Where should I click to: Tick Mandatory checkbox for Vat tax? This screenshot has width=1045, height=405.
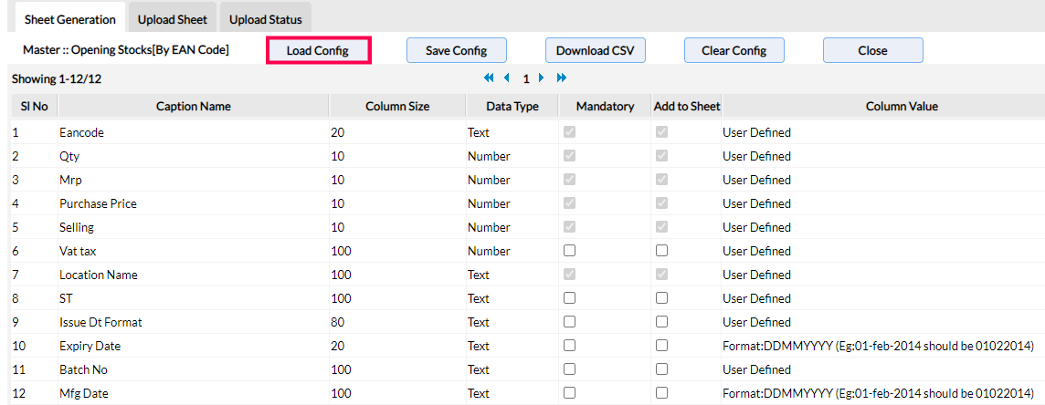[x=569, y=251]
